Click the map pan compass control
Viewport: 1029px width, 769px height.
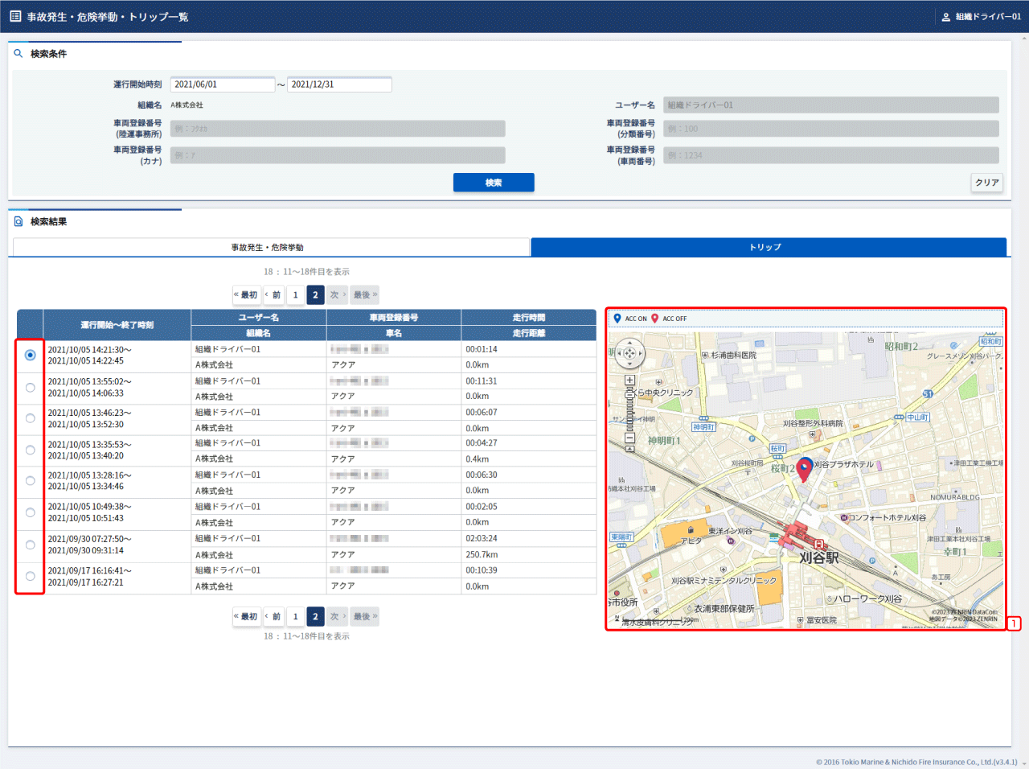click(x=629, y=353)
